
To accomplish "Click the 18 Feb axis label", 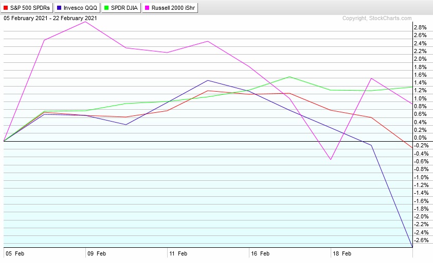I will [342, 253].
